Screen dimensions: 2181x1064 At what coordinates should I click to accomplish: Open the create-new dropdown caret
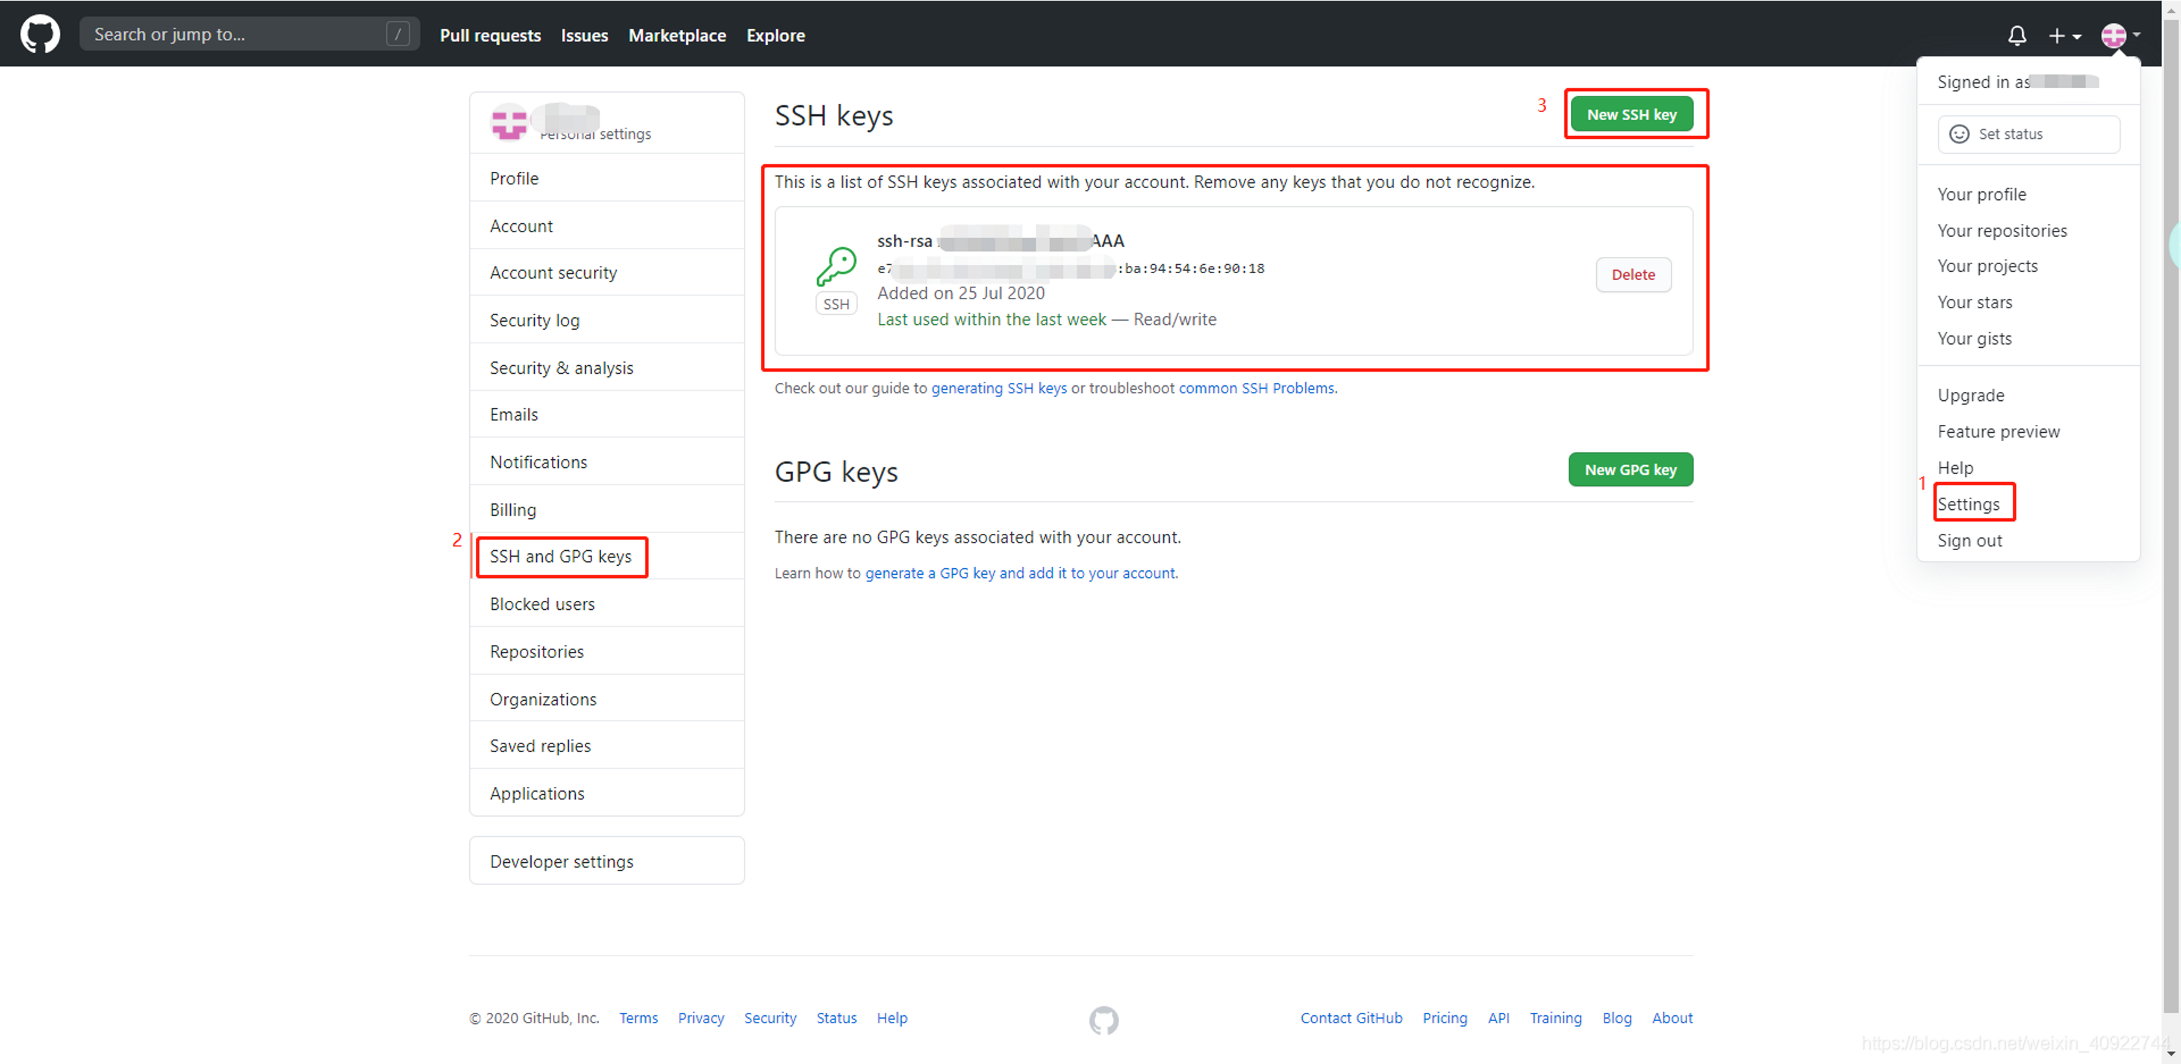(x=2076, y=37)
